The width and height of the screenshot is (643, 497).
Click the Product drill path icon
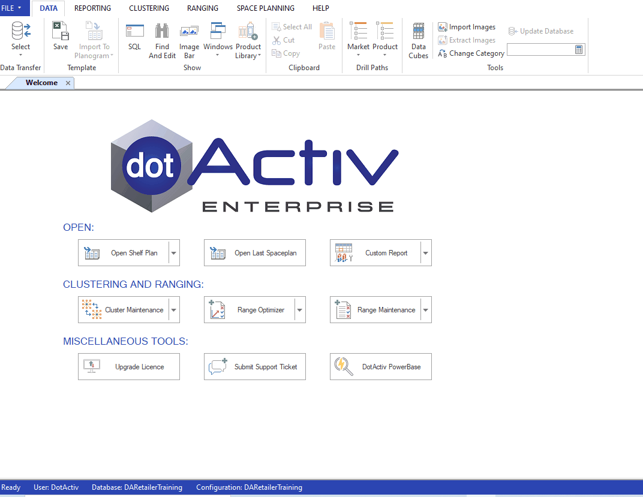click(x=384, y=31)
